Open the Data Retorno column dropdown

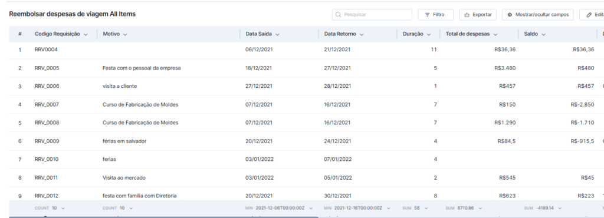pyautogui.click(x=362, y=34)
